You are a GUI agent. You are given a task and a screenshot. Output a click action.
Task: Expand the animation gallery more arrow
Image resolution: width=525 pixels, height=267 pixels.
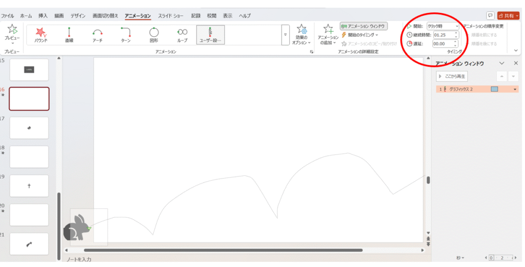(x=286, y=35)
